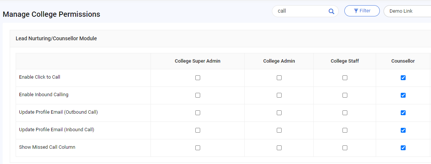The height and width of the screenshot is (164, 431).
Task: Enable Click to Call for College Staff
Action: [345, 78]
